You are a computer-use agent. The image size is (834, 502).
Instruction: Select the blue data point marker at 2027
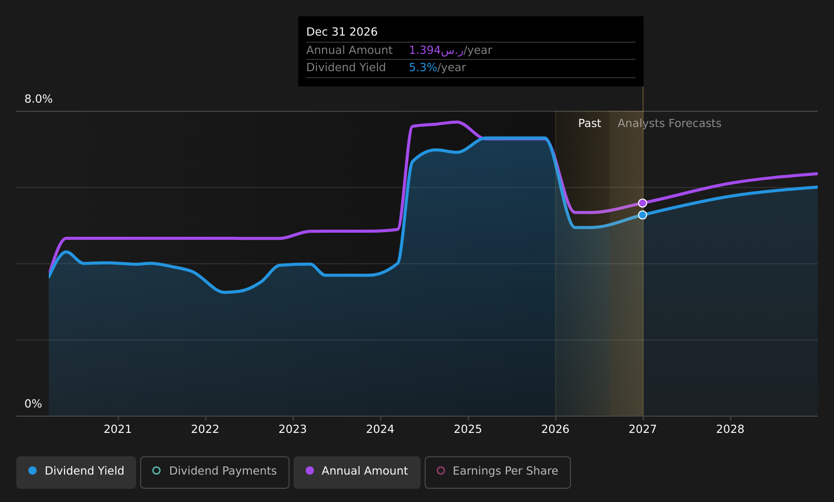(643, 215)
